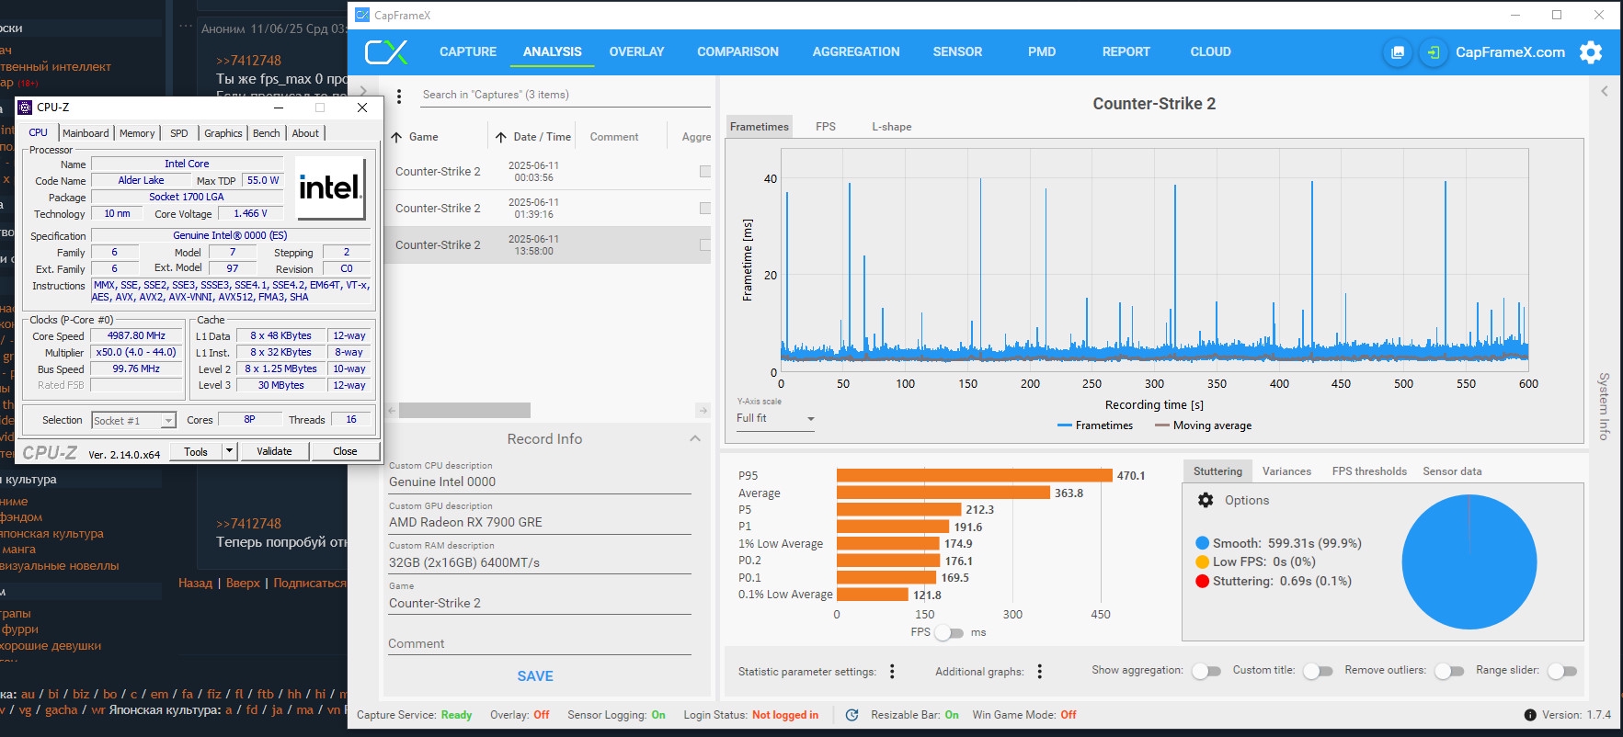The width and height of the screenshot is (1623, 737).
Task: Open CPU-Z Selection Socket #1 dropdown
Action: (133, 420)
